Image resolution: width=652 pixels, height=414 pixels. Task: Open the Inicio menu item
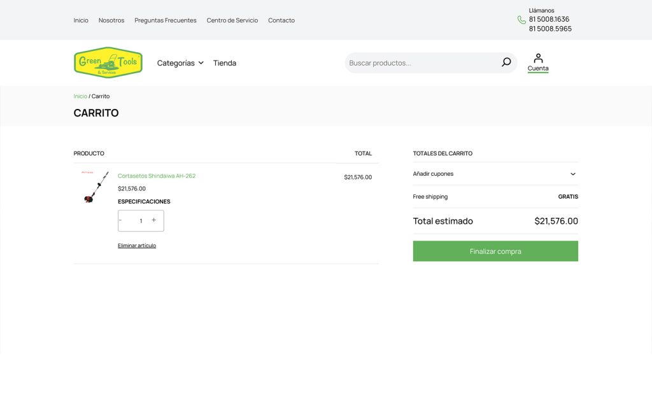(81, 20)
